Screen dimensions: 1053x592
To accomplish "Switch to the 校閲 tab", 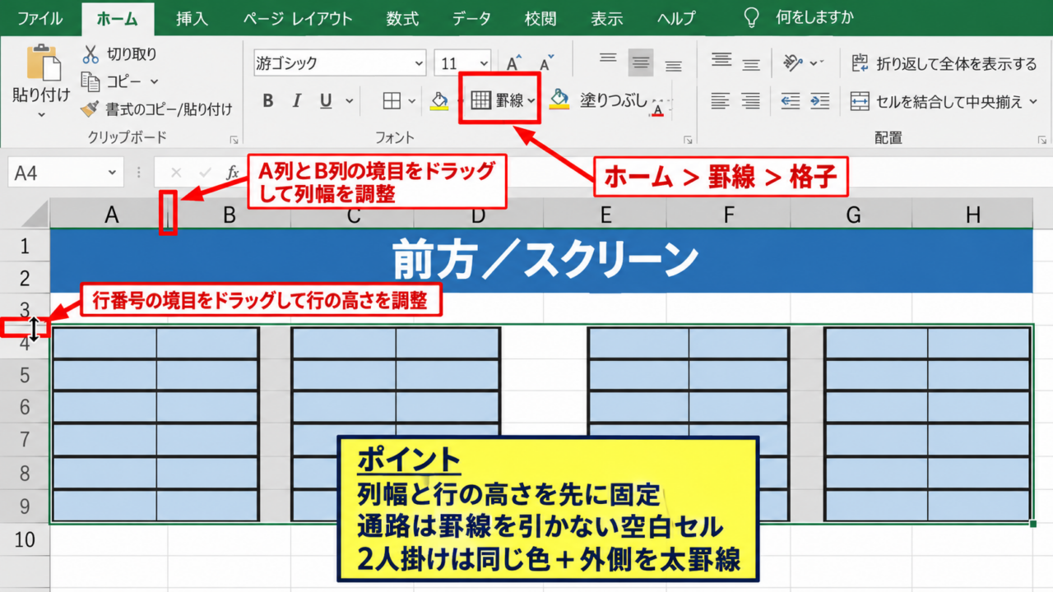I will (x=540, y=18).
